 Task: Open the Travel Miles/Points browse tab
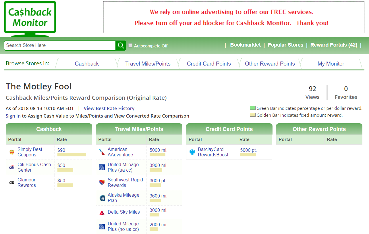148,64
